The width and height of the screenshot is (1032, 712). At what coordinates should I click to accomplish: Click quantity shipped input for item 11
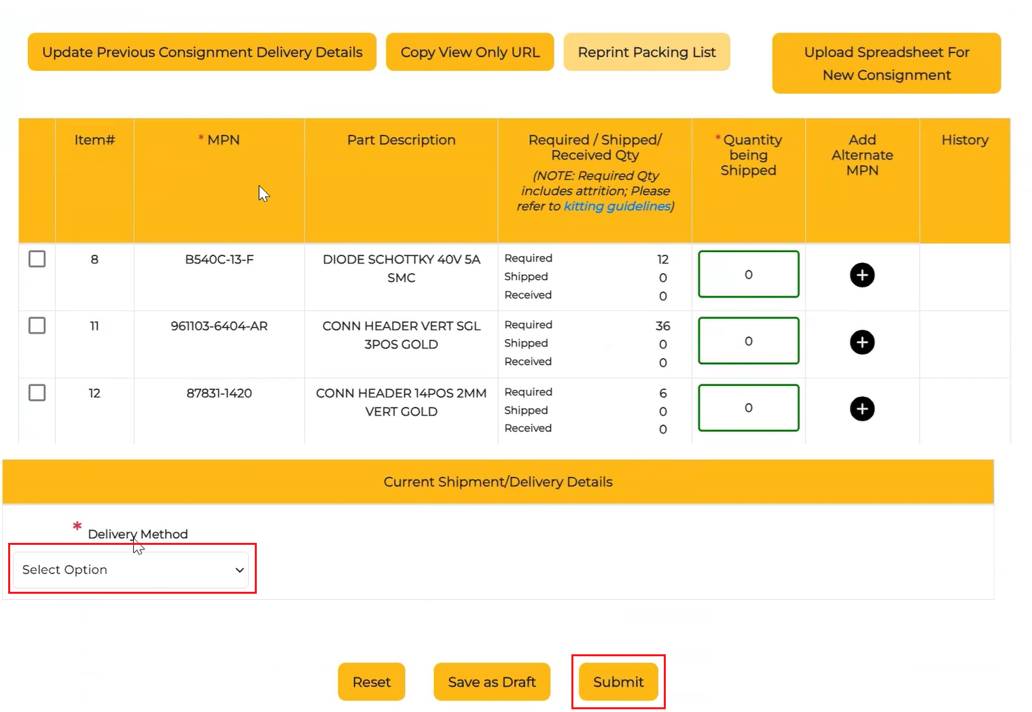tap(748, 341)
